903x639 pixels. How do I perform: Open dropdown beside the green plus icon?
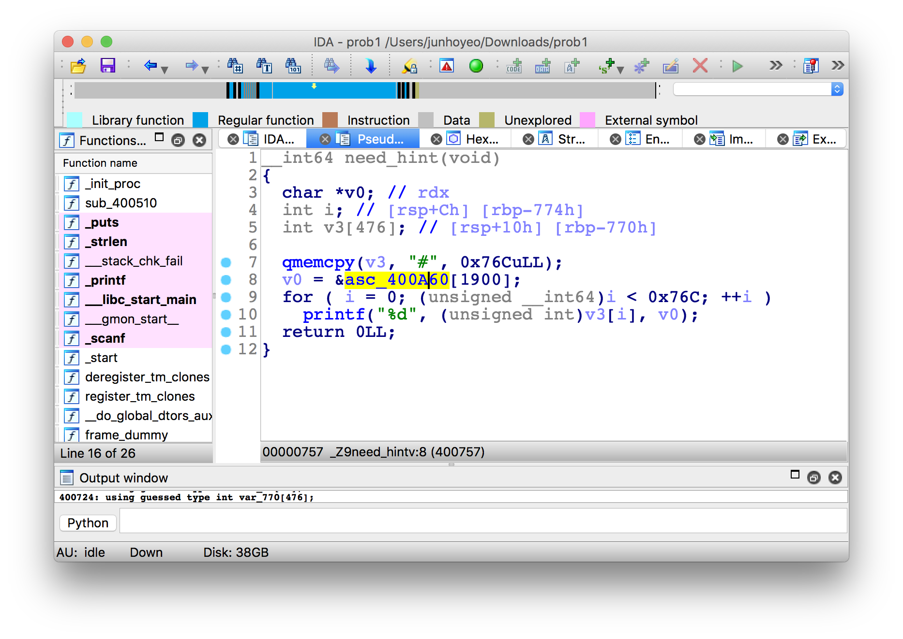(x=620, y=70)
